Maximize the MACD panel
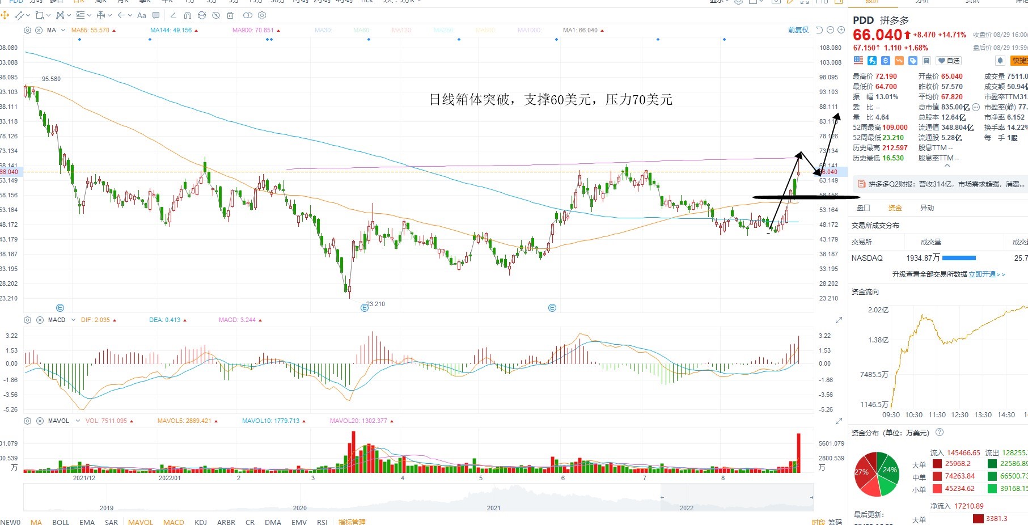Screen dimensions: 1028x525 click(x=839, y=320)
